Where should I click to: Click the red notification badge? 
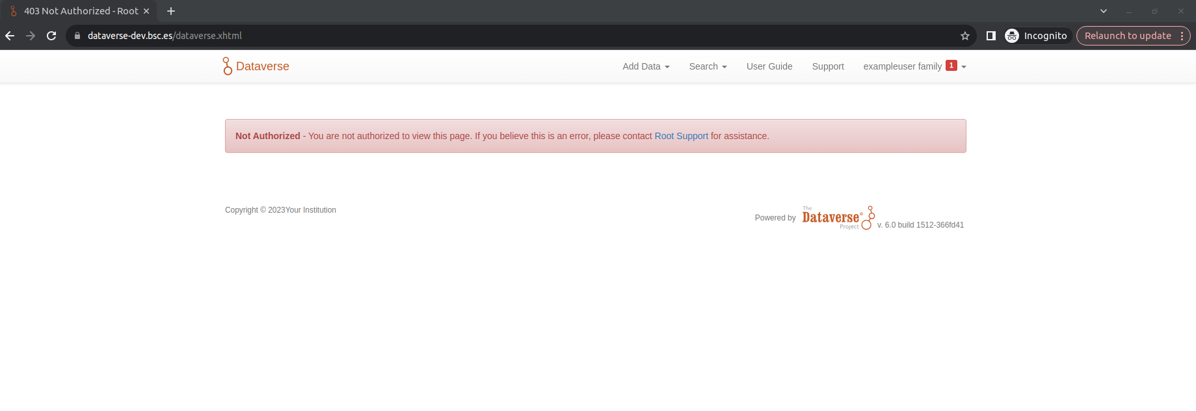[x=951, y=66]
